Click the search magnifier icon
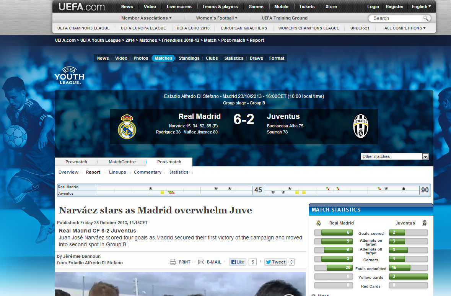 (x=426, y=18)
